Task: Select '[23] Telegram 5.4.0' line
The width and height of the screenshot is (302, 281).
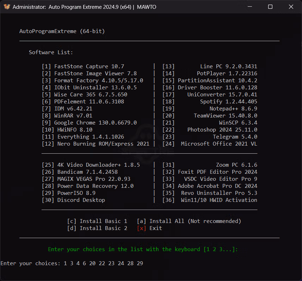Action: [x=210, y=137]
